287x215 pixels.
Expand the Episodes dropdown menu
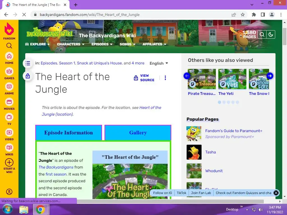point(102,44)
